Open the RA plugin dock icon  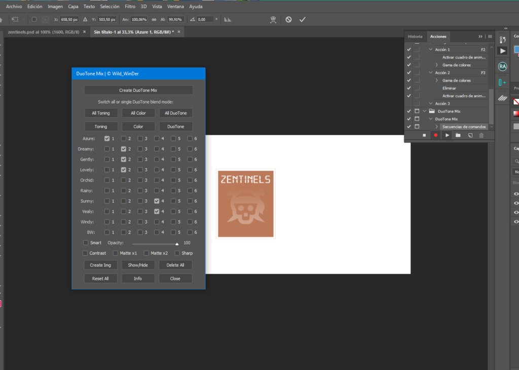click(x=502, y=66)
